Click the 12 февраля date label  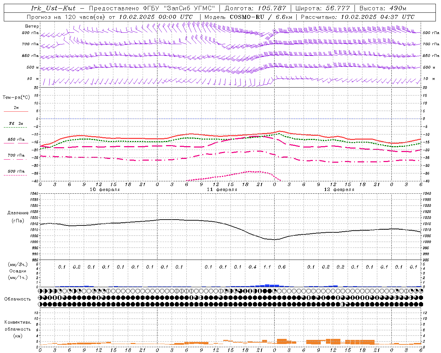(339, 190)
